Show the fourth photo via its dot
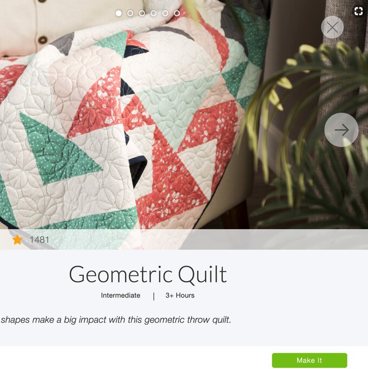This screenshot has width=368, height=369. coord(154,14)
